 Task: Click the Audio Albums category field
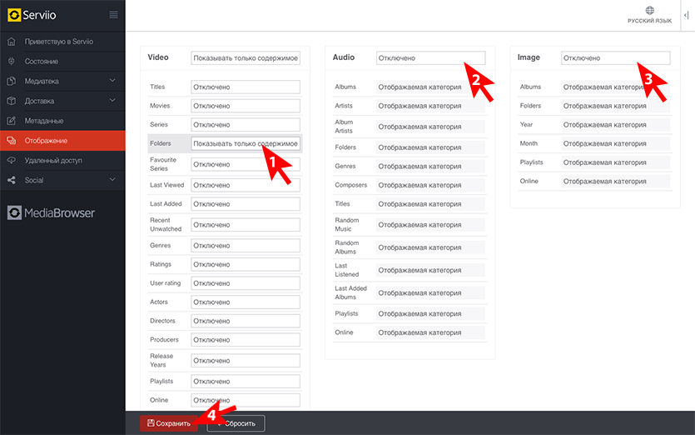point(430,87)
